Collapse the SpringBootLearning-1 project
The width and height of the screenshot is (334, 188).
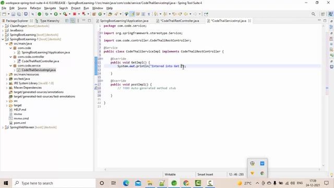3,39
